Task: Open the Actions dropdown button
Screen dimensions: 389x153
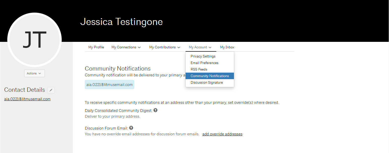Action: (34, 73)
